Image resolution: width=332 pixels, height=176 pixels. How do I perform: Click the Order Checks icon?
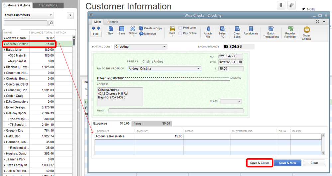pyautogui.click(x=306, y=32)
